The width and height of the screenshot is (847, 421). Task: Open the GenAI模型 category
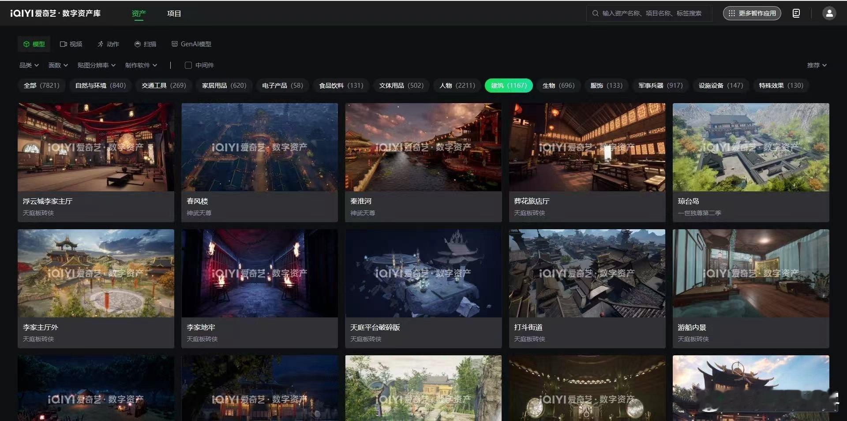coord(191,44)
